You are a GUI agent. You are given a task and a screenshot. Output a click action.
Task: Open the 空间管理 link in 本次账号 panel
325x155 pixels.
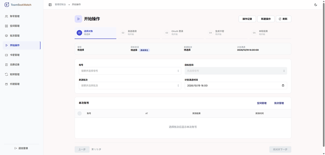(x=262, y=103)
